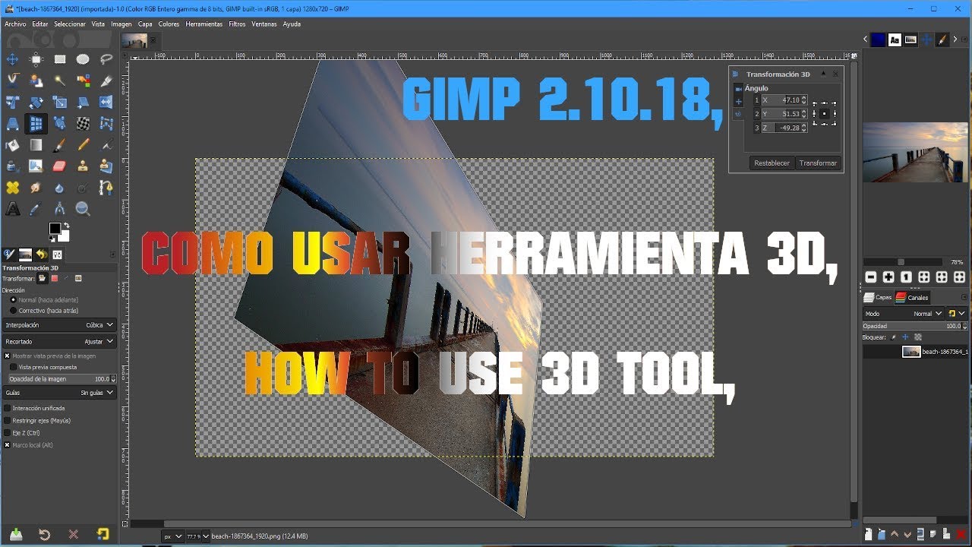Click the zoom out button in navigation panel

click(x=871, y=277)
